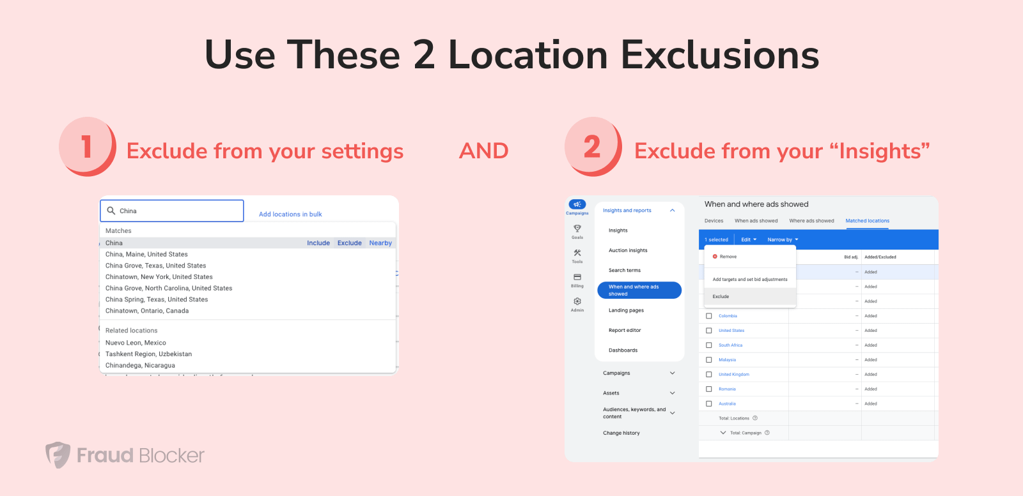Collapse the Insights and reports section

point(672,211)
